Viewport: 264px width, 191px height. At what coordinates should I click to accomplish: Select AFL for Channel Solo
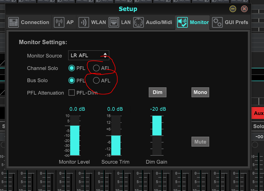(x=96, y=68)
